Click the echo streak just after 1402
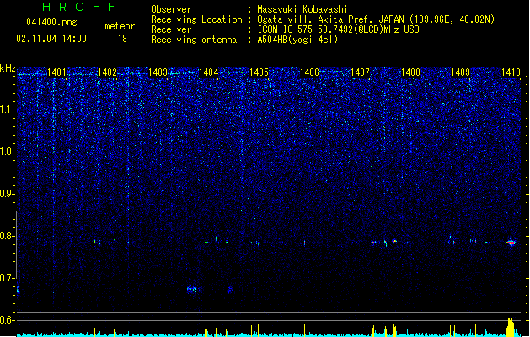The height and width of the screenshot is (337, 530). point(94,243)
